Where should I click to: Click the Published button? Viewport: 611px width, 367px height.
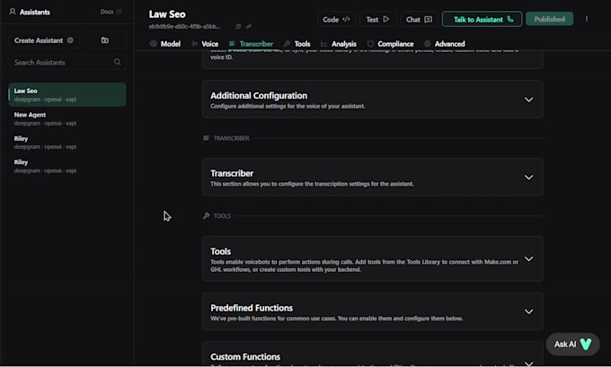[x=549, y=19]
